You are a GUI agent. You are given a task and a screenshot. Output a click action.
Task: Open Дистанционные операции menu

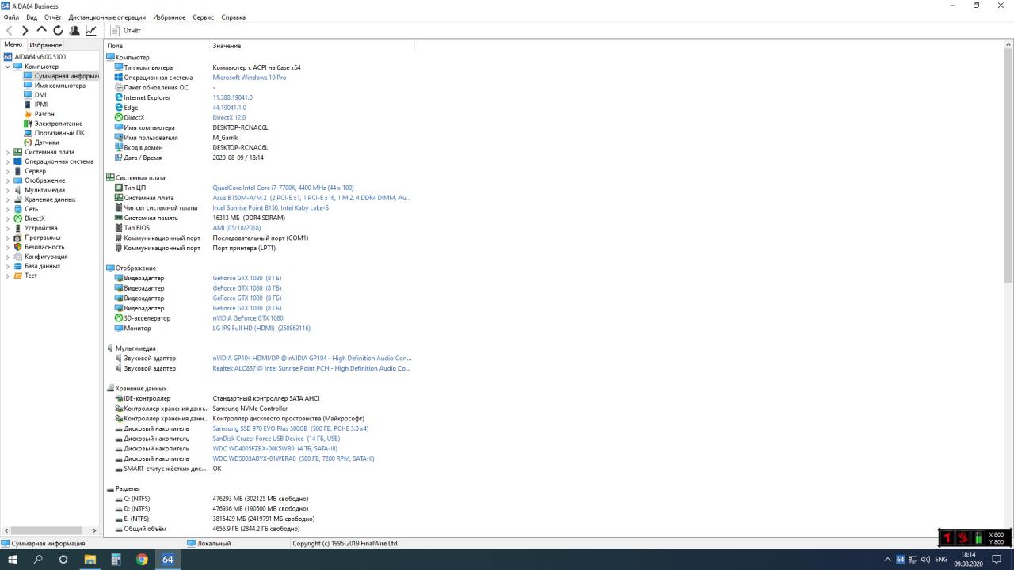pyautogui.click(x=107, y=17)
